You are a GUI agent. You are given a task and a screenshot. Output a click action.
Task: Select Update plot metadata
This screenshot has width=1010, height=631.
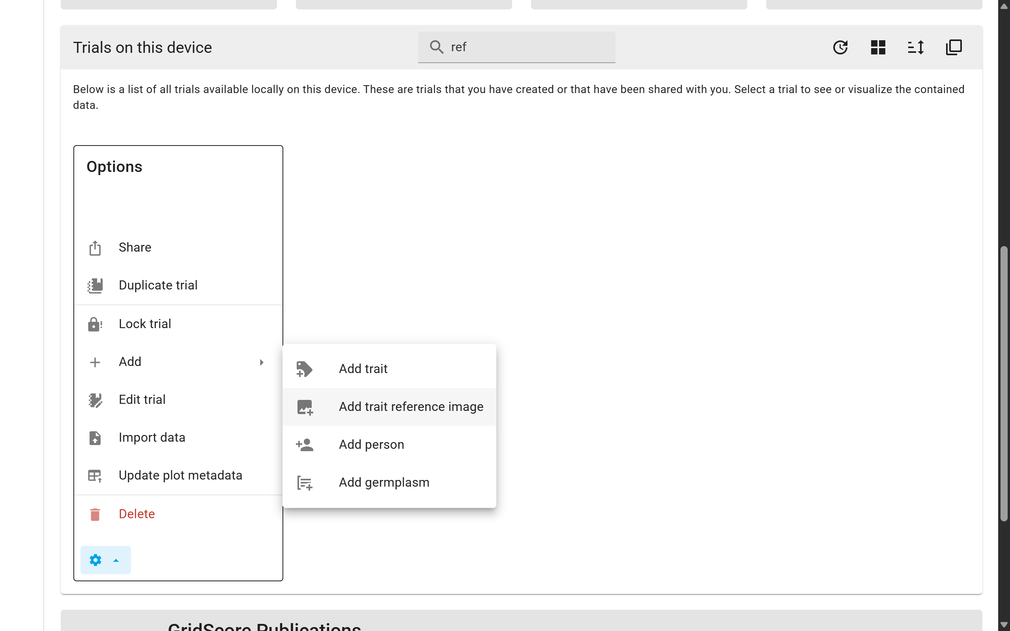click(x=180, y=475)
